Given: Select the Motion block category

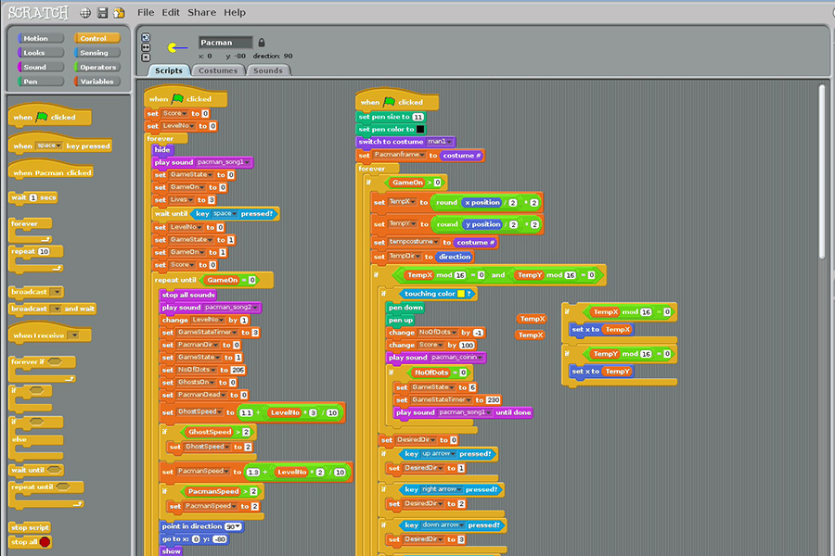Looking at the screenshot, I should 41,38.
